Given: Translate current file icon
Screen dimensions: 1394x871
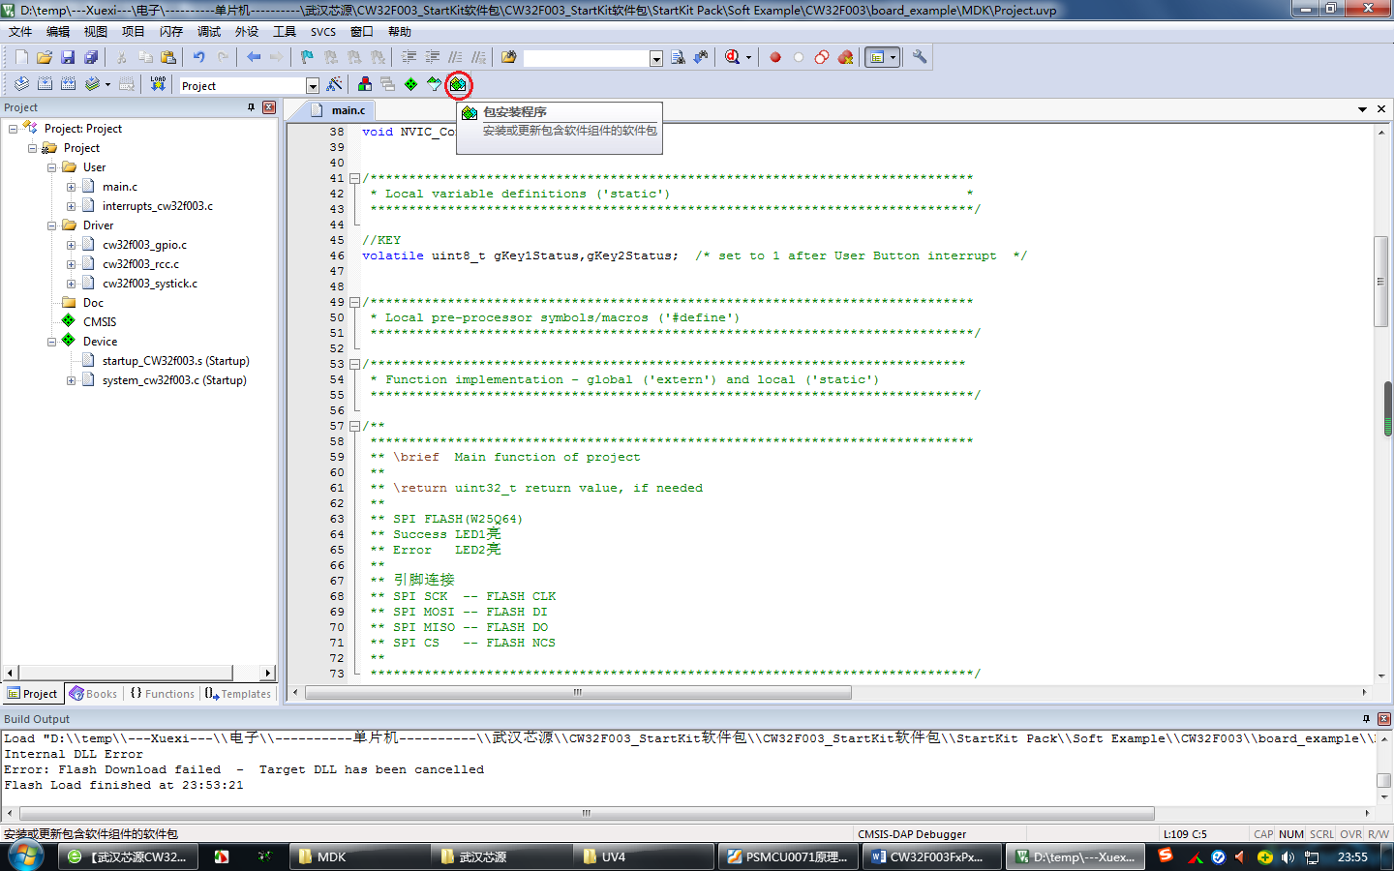Looking at the screenshot, I should click(21, 84).
